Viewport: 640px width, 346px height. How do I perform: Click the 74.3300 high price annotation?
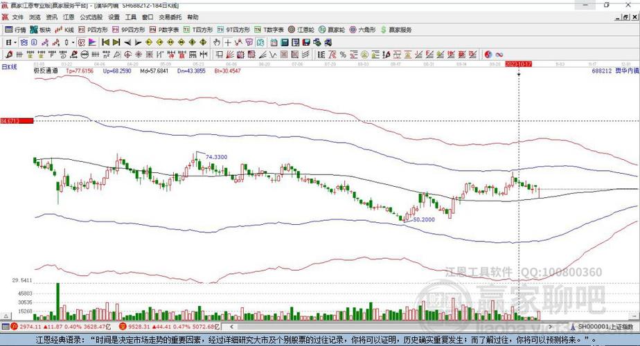coord(217,156)
